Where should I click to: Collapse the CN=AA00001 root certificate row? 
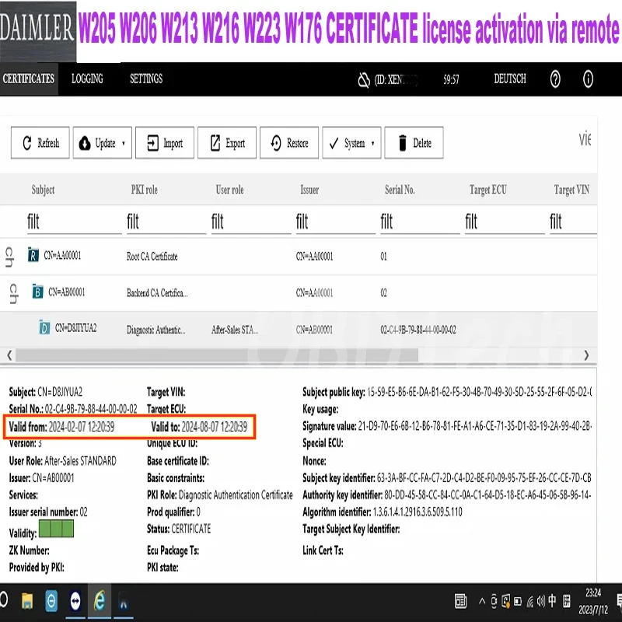tap(9, 257)
